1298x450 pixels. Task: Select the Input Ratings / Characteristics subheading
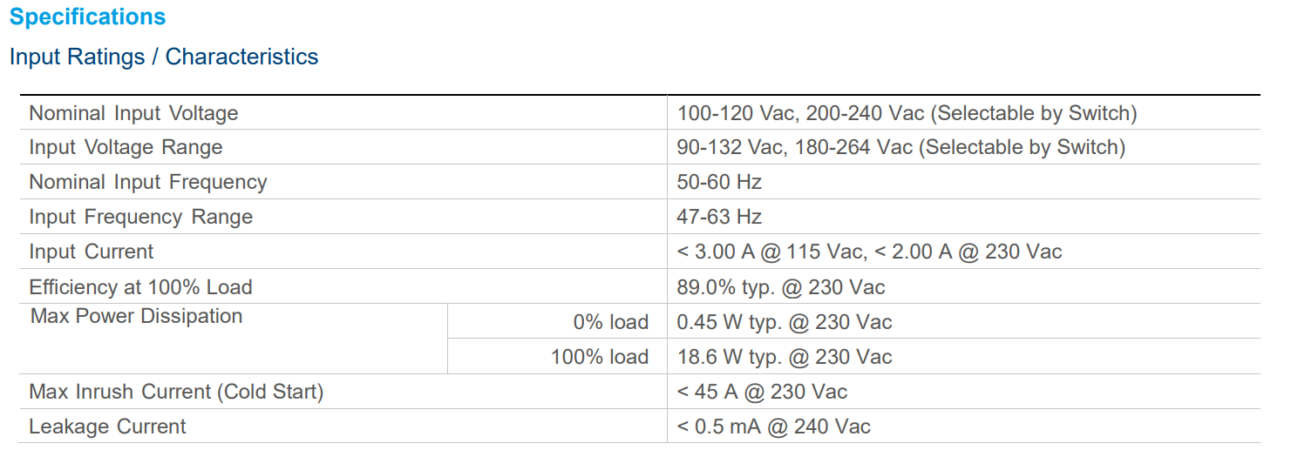(x=164, y=57)
